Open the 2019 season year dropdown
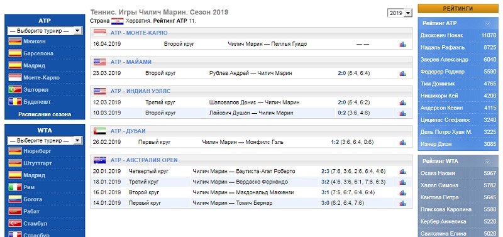Screen dimensions: 503x237 400,13
